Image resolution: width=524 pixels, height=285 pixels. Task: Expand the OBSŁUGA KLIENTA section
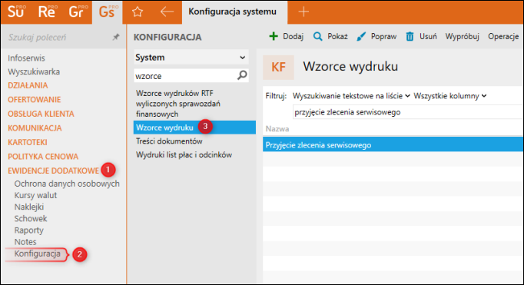(x=41, y=114)
